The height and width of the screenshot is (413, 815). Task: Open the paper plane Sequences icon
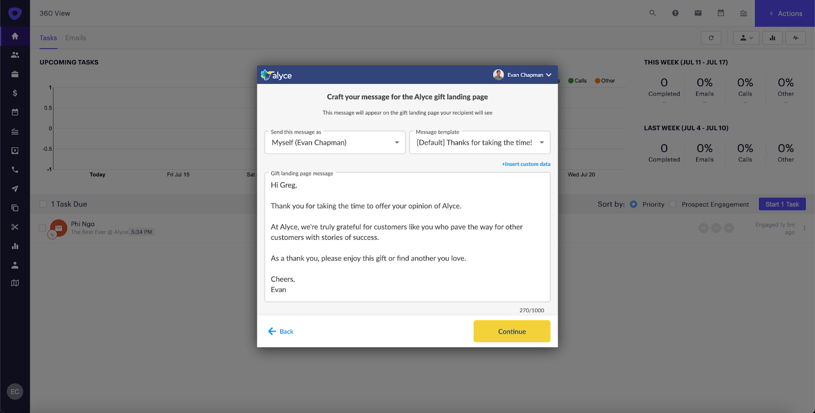pos(15,189)
